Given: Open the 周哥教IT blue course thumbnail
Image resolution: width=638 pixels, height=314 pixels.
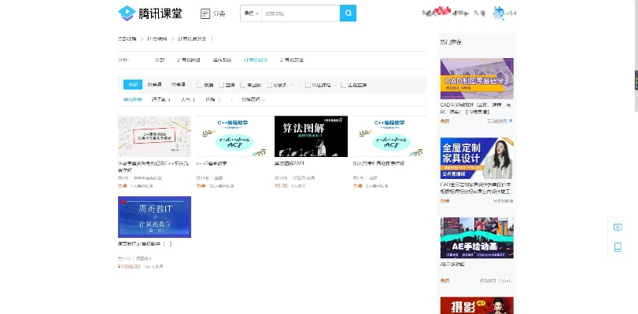Looking at the screenshot, I should tap(154, 217).
